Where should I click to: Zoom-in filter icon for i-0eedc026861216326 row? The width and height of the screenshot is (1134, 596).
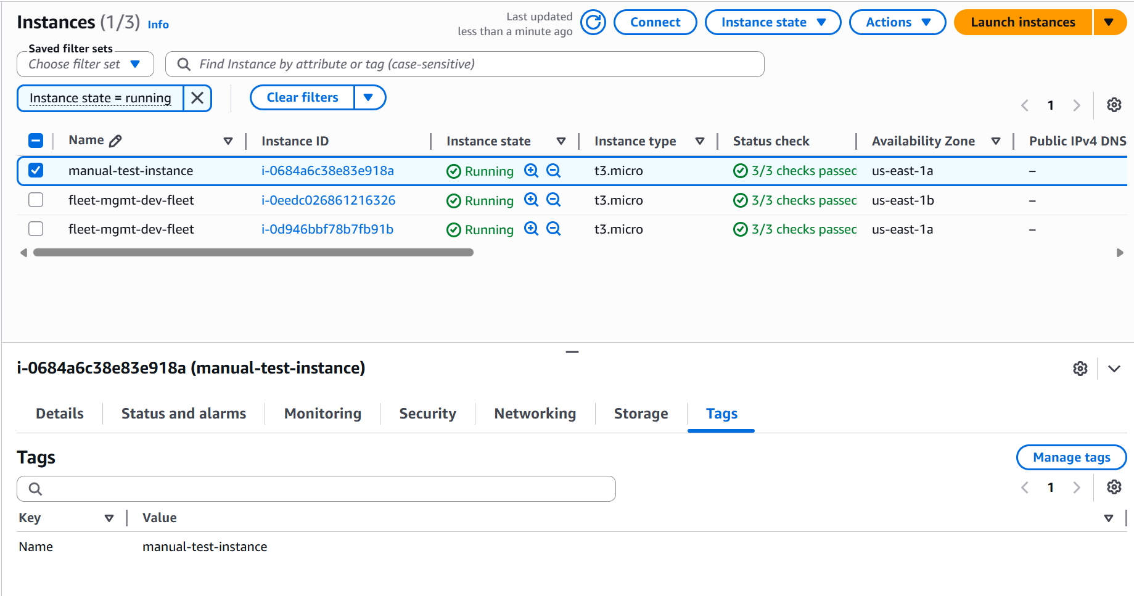click(x=531, y=200)
